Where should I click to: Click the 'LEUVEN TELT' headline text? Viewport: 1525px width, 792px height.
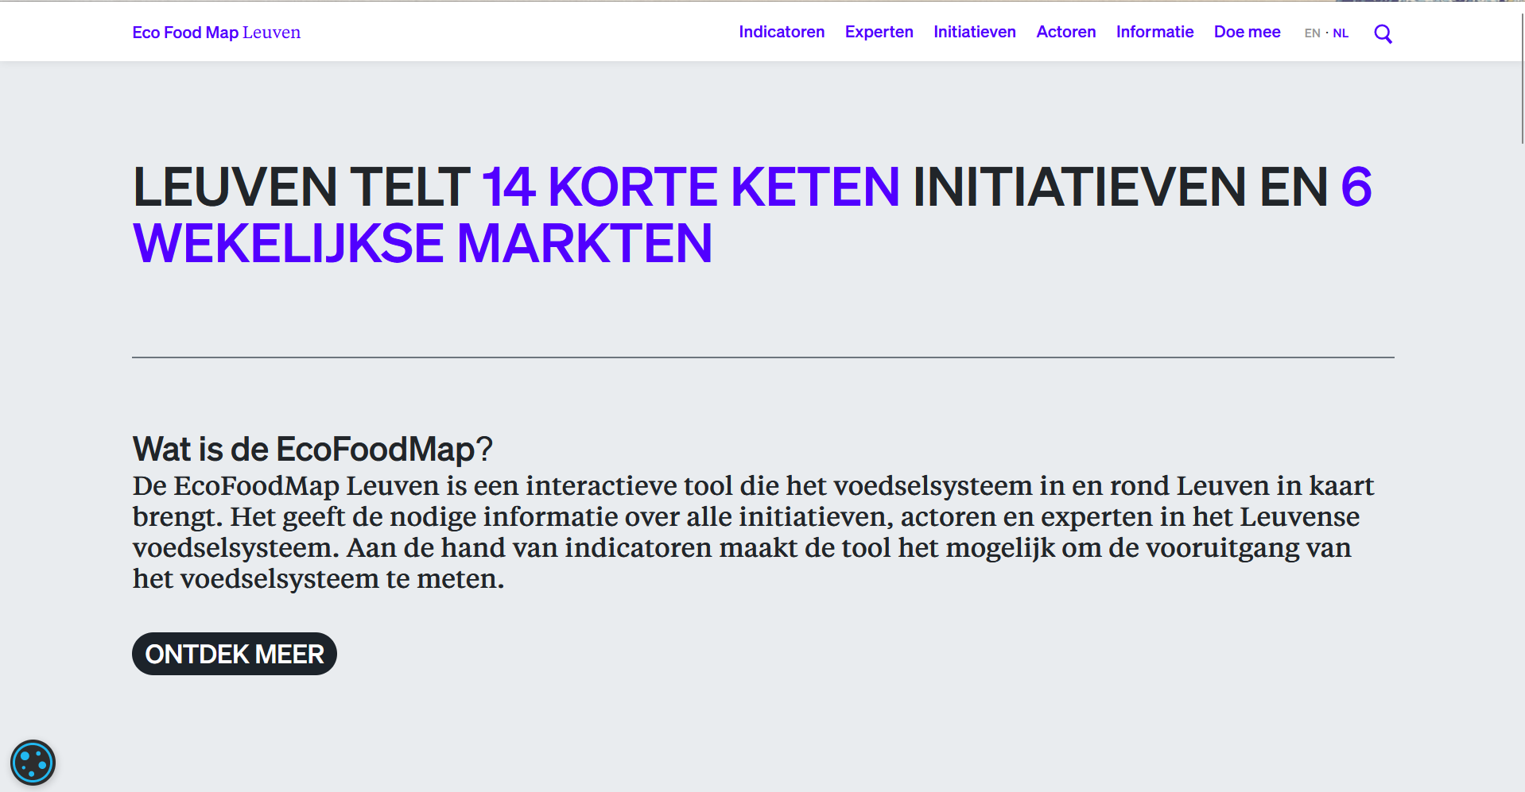pos(301,187)
